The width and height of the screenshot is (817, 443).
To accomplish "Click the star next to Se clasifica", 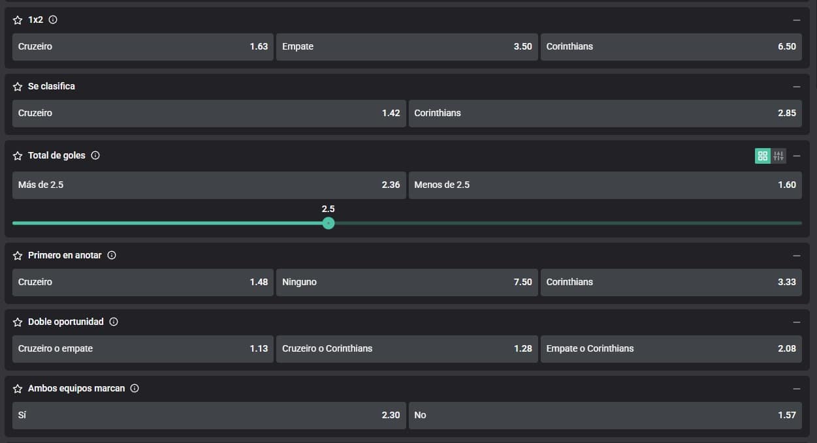I will coord(18,87).
